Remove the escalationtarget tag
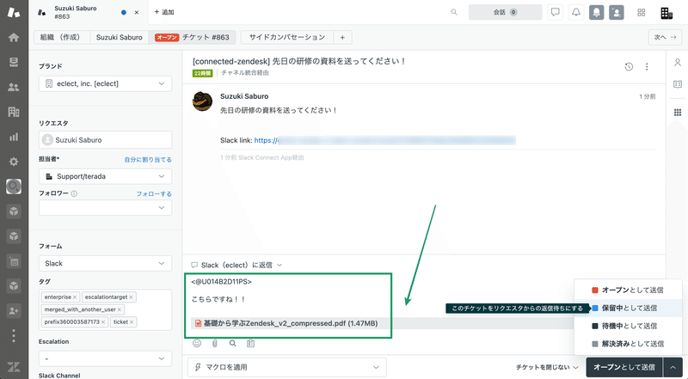This screenshot has height=379, width=688. pyautogui.click(x=131, y=297)
